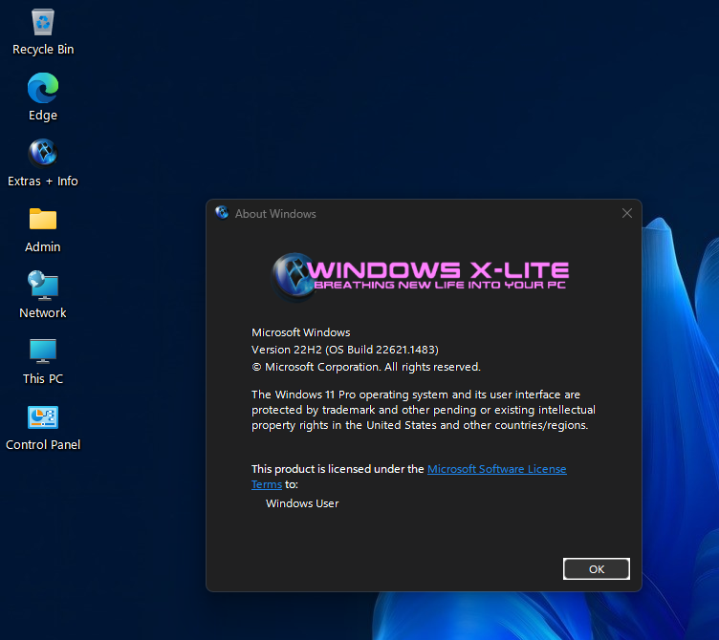Screen dimensions: 719x640
Task: Select the Recycle Bin desktop icon
Action: (x=43, y=23)
